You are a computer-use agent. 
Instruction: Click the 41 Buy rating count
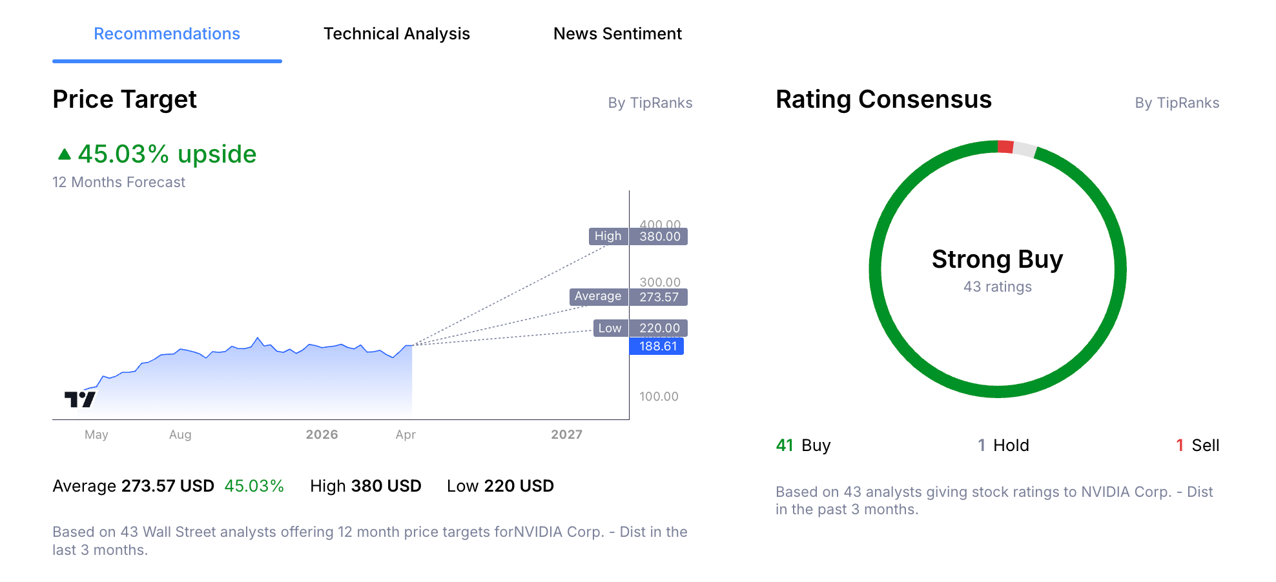click(803, 445)
